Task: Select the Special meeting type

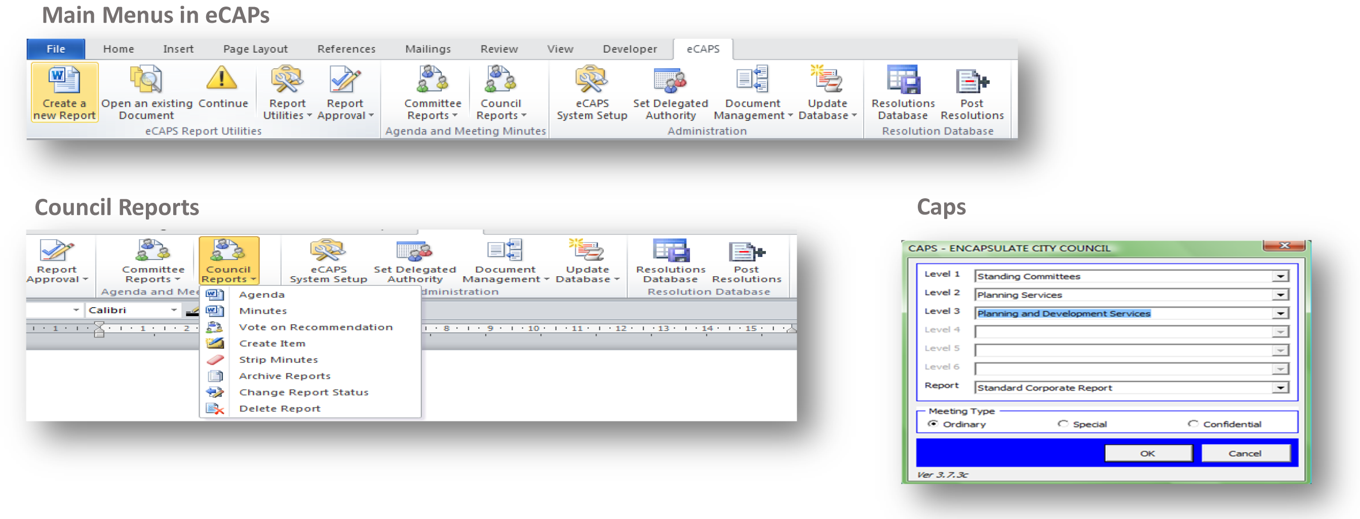Action: pos(1063,424)
